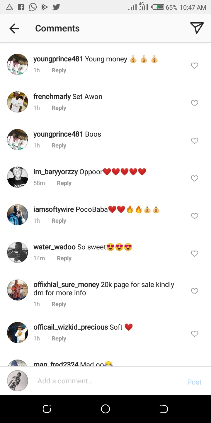Reply to im_baryyorzzy's Oppoor comment

(64, 183)
